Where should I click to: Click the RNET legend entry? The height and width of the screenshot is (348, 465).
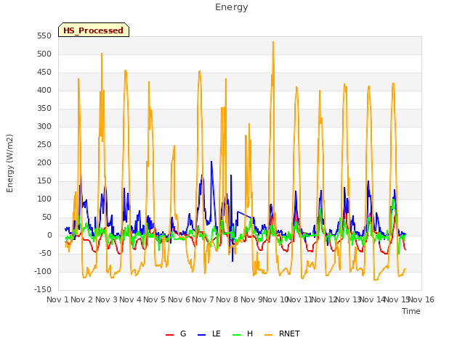tap(283, 333)
